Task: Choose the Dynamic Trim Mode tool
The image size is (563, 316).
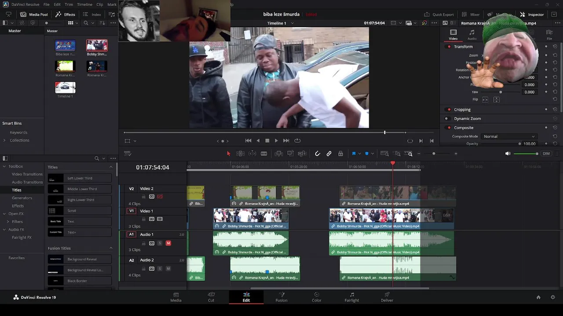Action: [x=252, y=154]
